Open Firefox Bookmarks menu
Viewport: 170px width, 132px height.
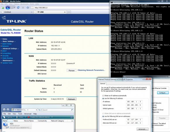click(x=25, y=4)
